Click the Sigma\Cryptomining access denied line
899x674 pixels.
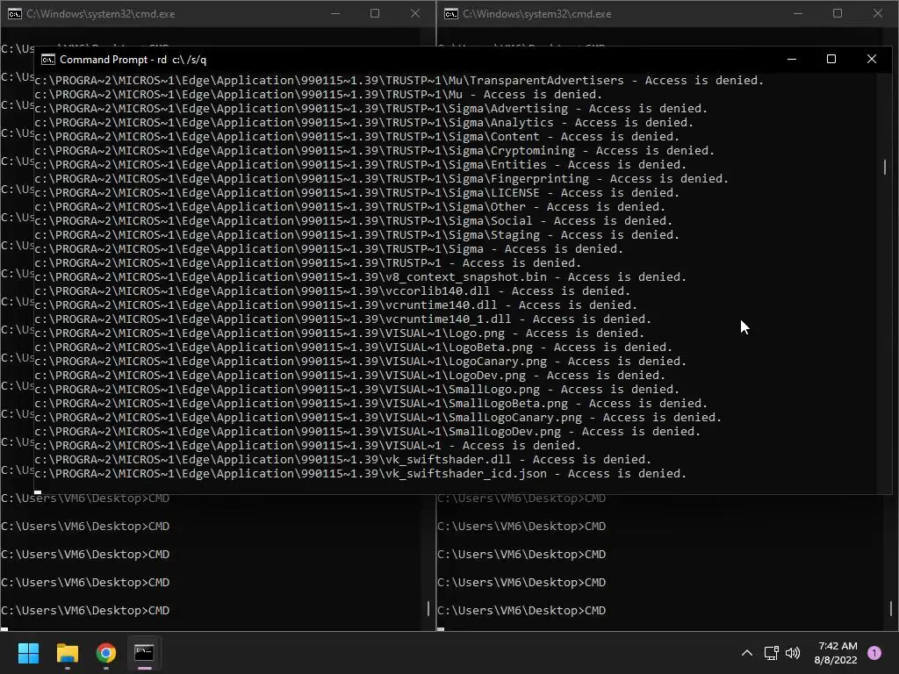tap(374, 150)
